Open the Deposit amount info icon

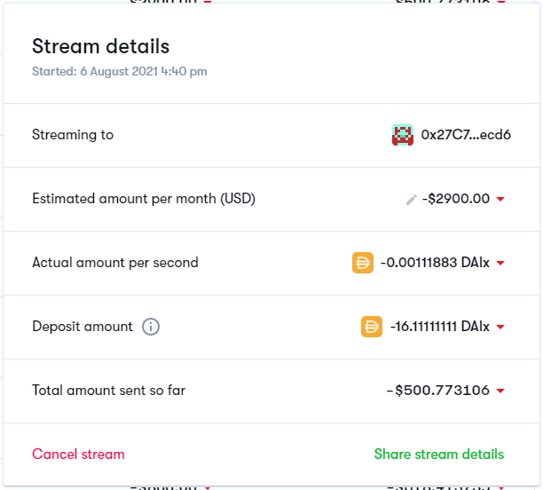[151, 327]
